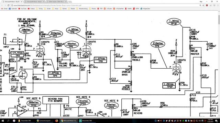The width and height of the screenshot is (220, 123).
Task: Open the volume icon in system tray
Action: click(x=199, y=121)
